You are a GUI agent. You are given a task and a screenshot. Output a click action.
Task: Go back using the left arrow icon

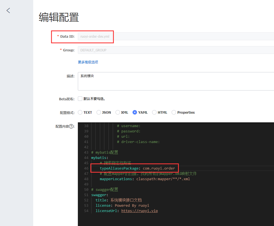click(8, 11)
